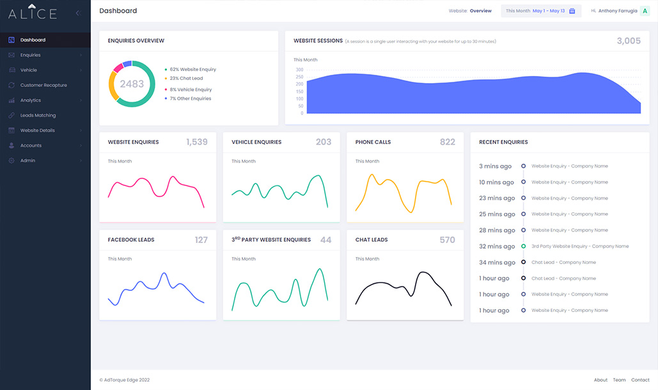Click the Leads Matching link icon
Screen dimensions: 658x390
[12, 115]
